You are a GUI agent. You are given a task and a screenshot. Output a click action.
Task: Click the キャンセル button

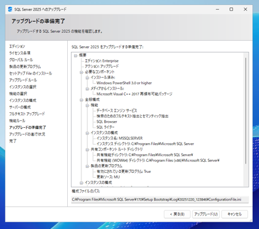coord(234,214)
